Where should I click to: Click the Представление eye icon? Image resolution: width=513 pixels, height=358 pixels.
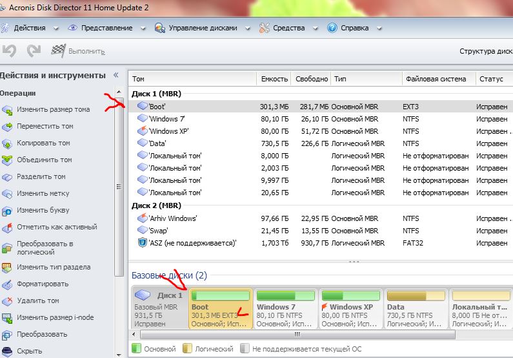72,28
